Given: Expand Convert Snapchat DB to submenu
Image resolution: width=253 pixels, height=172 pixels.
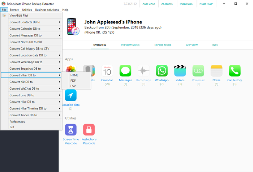Looking at the screenshot, I should (x=35, y=69).
